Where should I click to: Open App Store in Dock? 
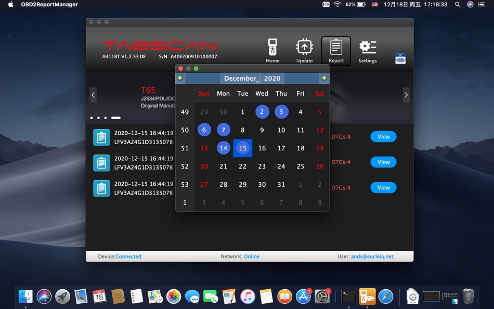tap(303, 297)
